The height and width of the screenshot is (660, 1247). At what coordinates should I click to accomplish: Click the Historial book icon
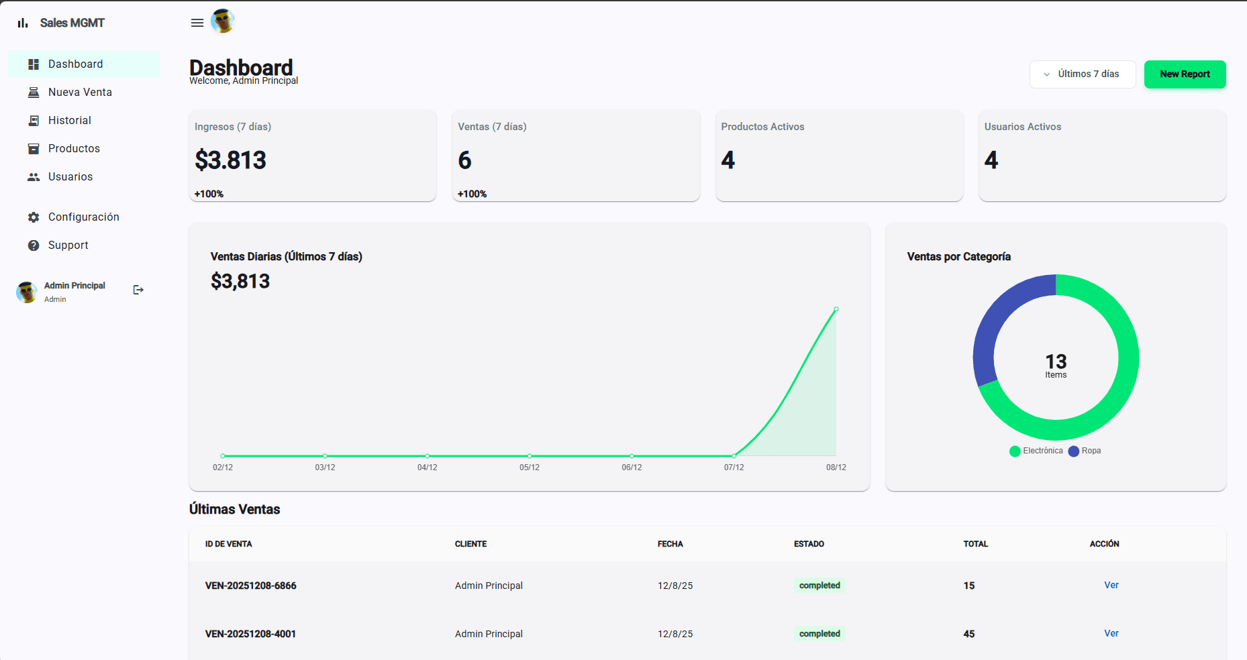(33, 120)
